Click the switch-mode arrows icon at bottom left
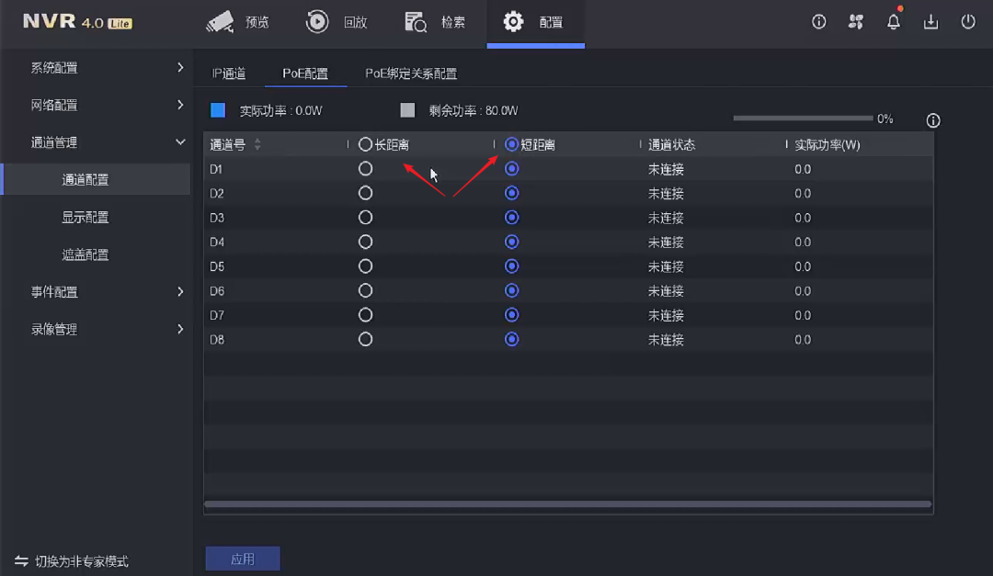Image resolution: width=993 pixels, height=576 pixels. click(21, 560)
